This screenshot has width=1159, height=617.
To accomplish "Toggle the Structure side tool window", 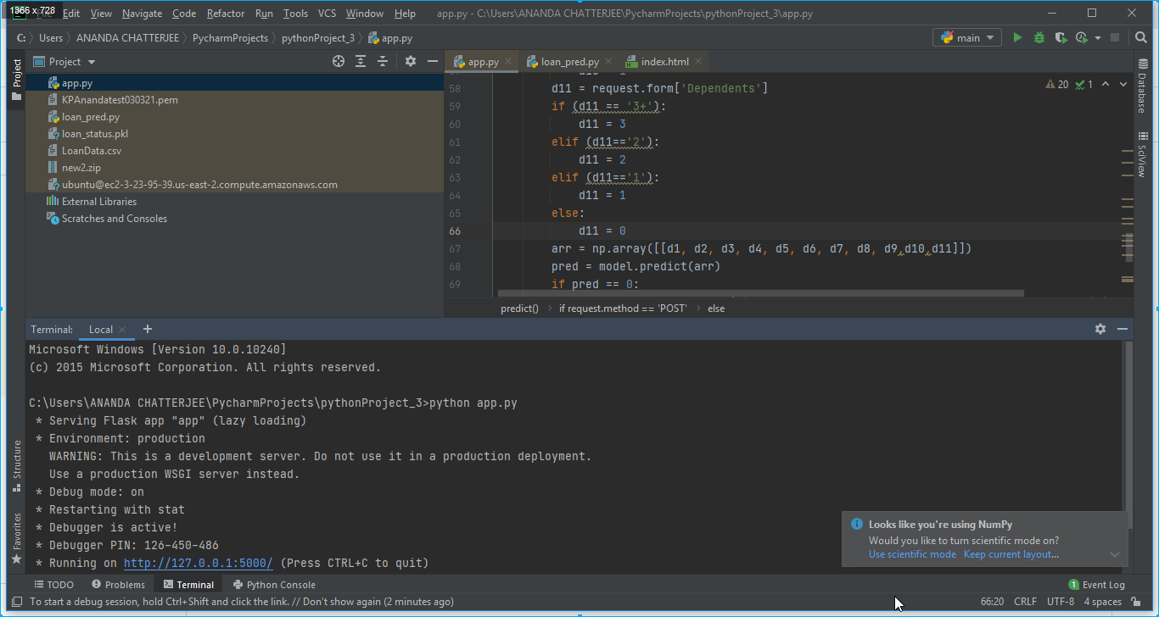I will pyautogui.click(x=16, y=465).
